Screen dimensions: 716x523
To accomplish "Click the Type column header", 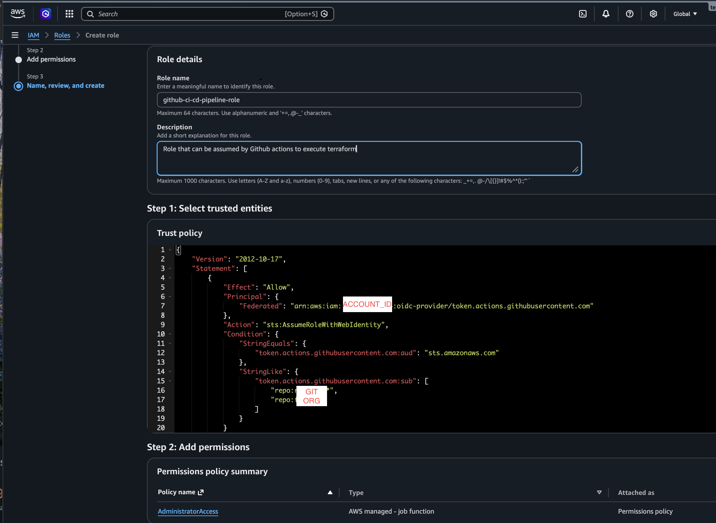I will [356, 493].
